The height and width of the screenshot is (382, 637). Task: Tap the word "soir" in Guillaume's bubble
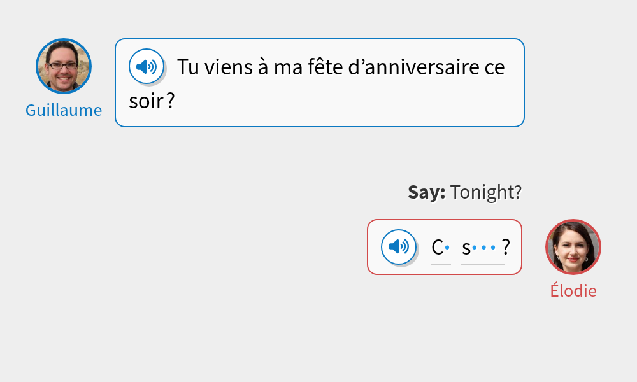[146, 101]
